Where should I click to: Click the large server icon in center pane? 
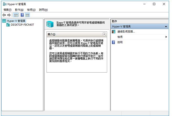point(50,24)
